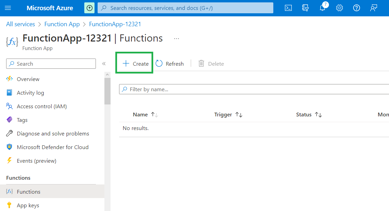Sort by Status column arrows
This screenshot has height=211, width=389.
click(318, 115)
